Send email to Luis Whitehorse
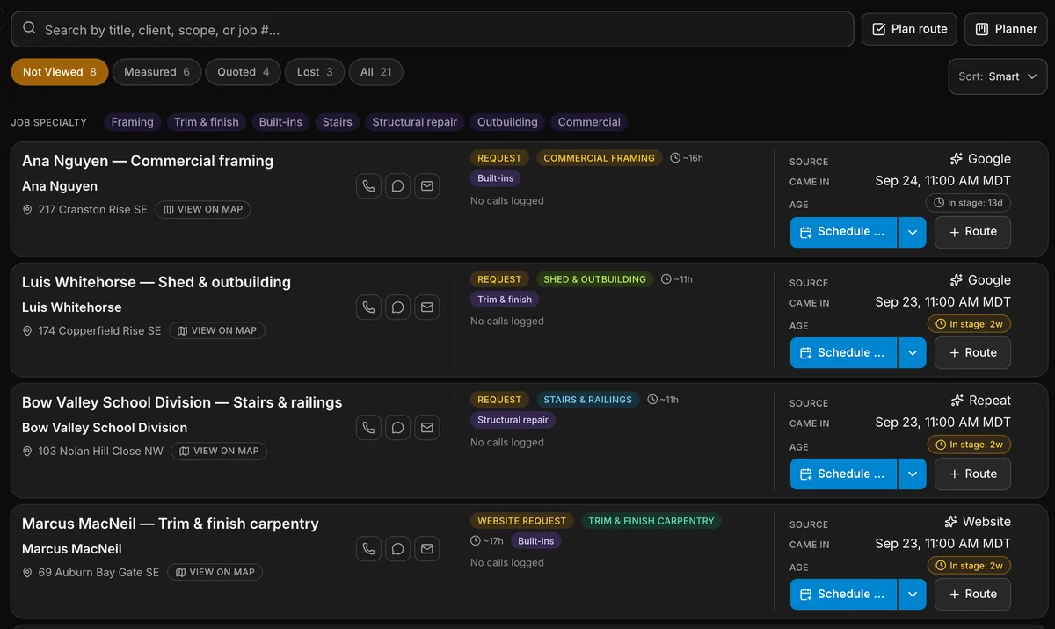The height and width of the screenshot is (629, 1055). point(426,307)
